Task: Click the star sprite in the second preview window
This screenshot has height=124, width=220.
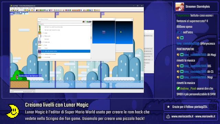Action: pyautogui.click(x=121, y=32)
